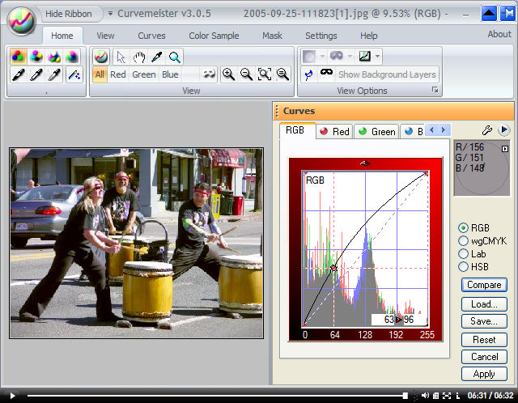Toggle Red channel view button
The image size is (518, 403).
(118, 74)
